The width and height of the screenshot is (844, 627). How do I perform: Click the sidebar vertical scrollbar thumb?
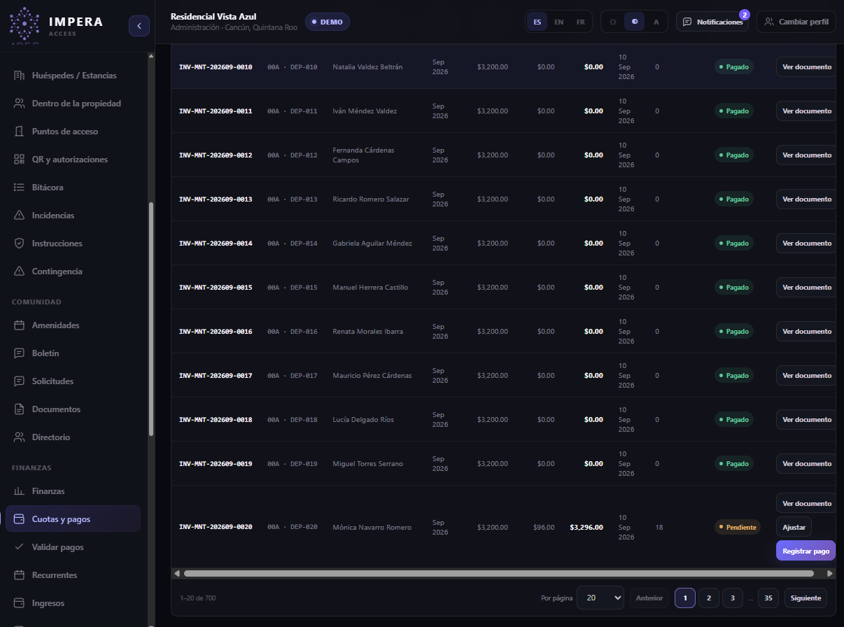pyautogui.click(x=150, y=319)
